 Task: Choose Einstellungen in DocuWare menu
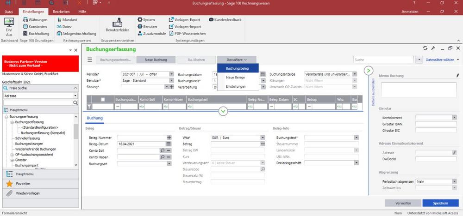pos(238,86)
